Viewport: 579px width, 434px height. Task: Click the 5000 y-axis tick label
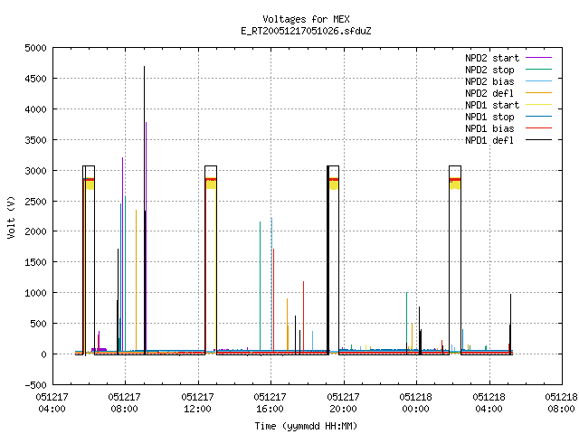click(x=35, y=48)
